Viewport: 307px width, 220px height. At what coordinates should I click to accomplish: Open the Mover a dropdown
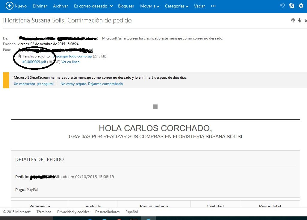[149, 6]
